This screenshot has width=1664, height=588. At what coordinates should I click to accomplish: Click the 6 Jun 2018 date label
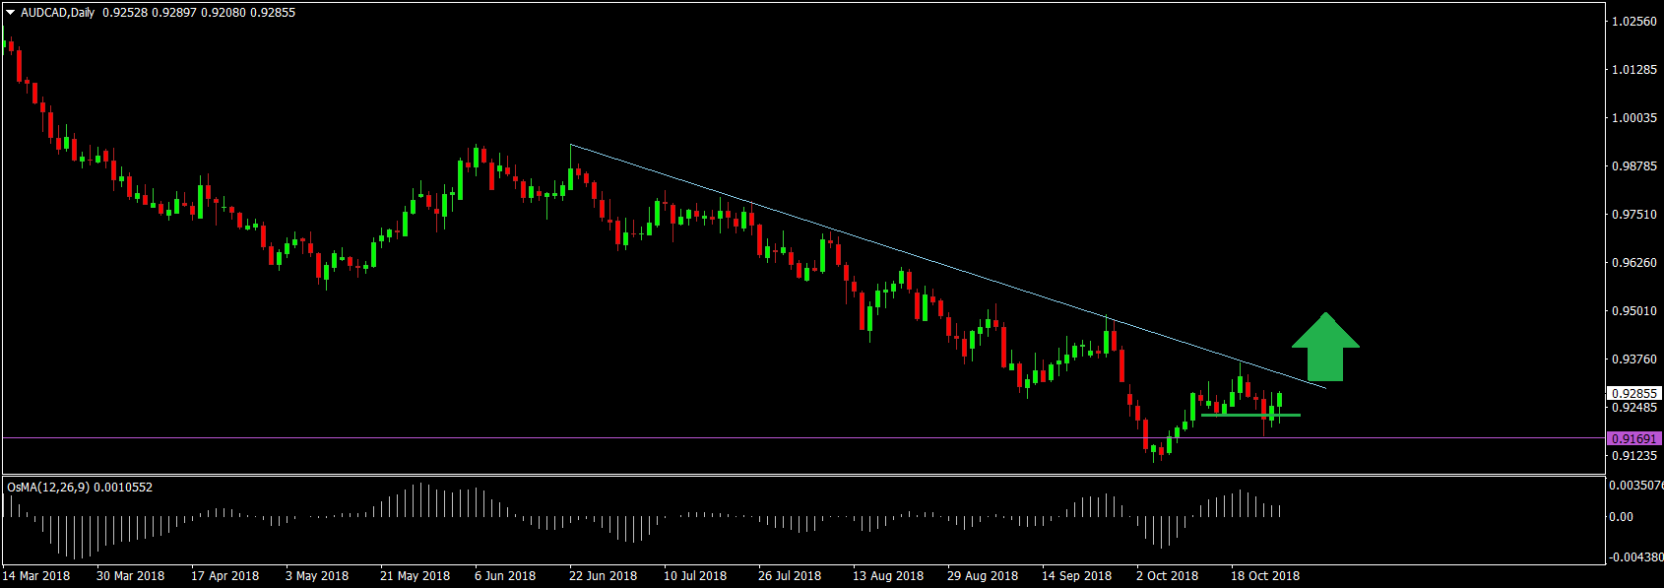[x=505, y=576]
